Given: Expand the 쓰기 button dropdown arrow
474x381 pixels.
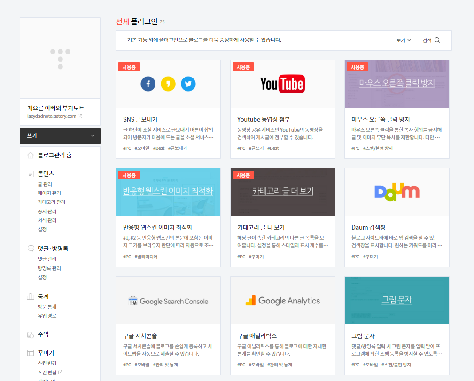Looking at the screenshot, I should click(93, 136).
